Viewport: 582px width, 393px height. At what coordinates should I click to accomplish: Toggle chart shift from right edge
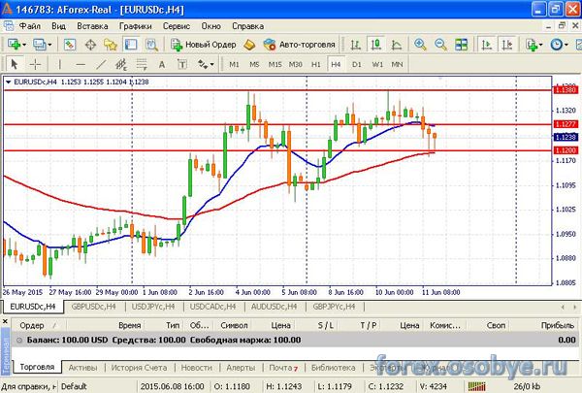507,45
